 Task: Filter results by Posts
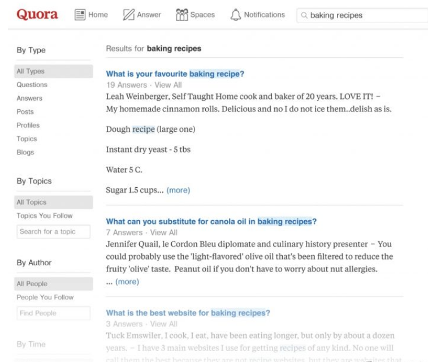click(25, 112)
